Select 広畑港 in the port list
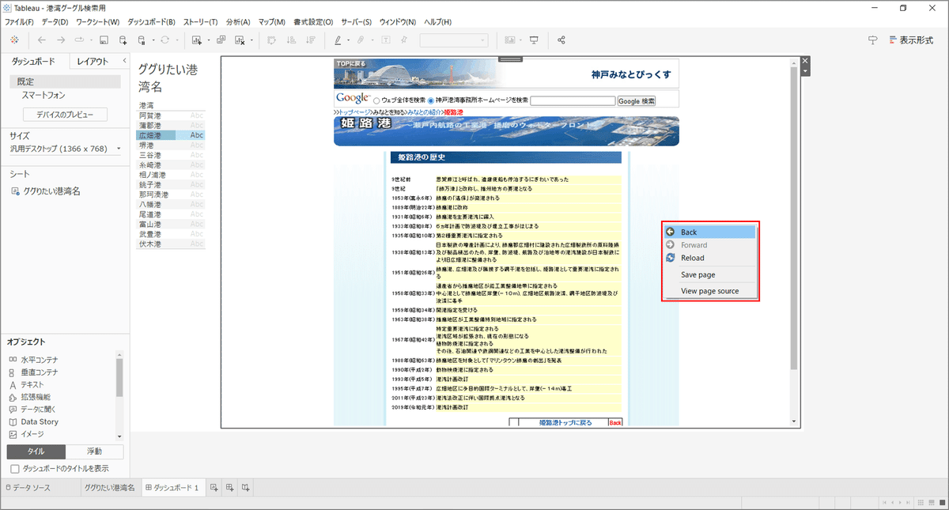The height and width of the screenshot is (510, 949). [x=172, y=136]
